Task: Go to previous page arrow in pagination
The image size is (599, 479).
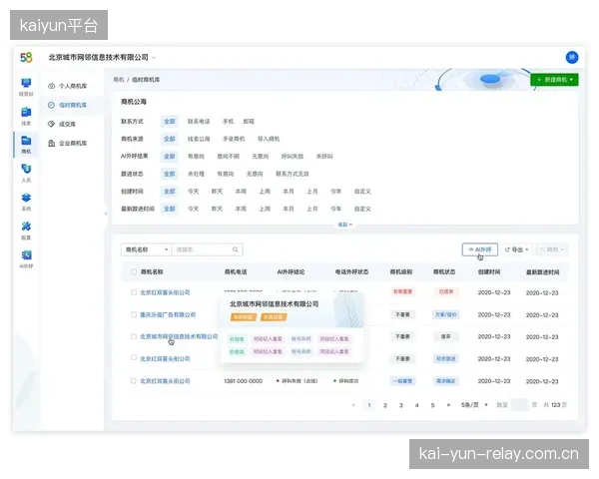Action: pyautogui.click(x=353, y=405)
